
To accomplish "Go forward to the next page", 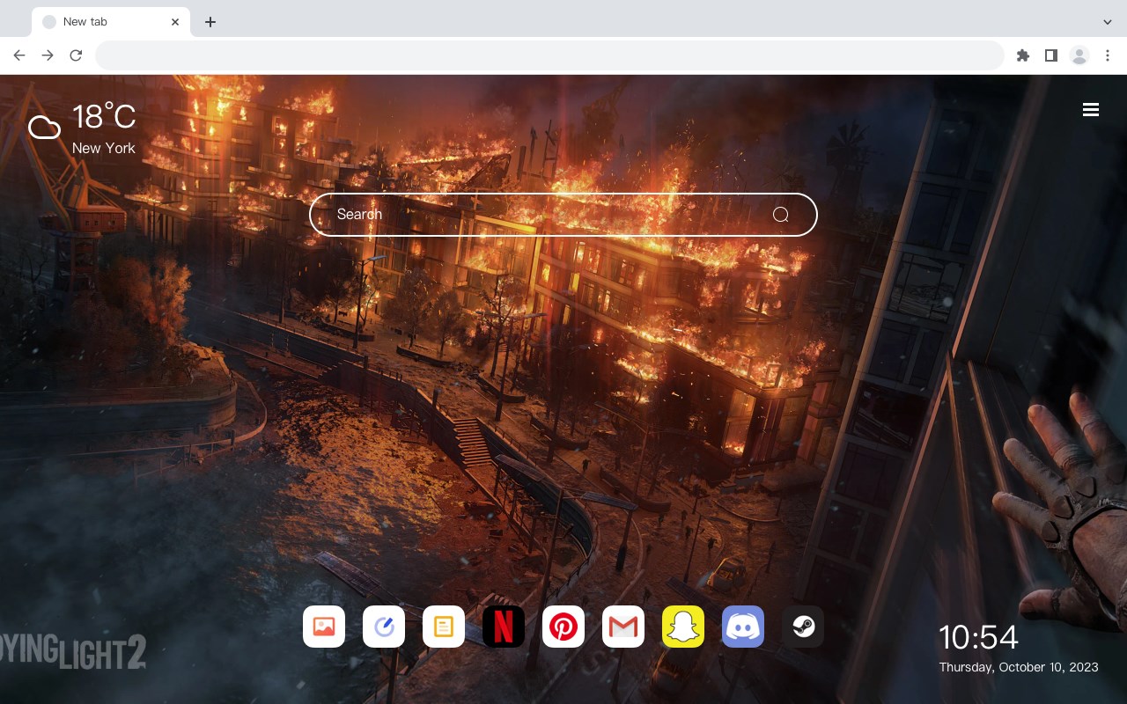I will tap(48, 55).
